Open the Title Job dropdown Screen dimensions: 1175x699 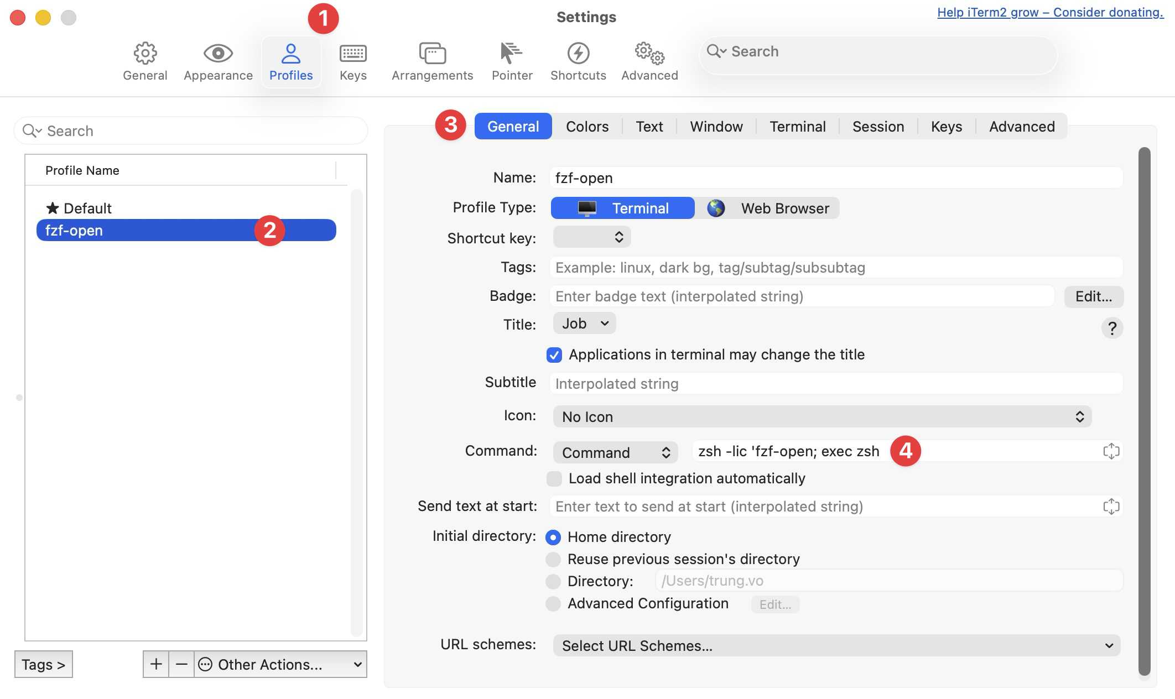tap(584, 324)
